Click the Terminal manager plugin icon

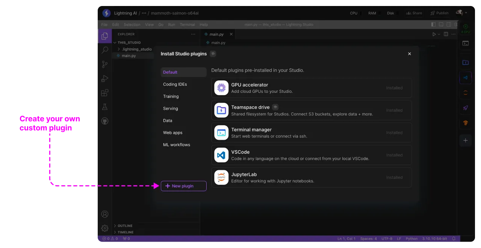(221, 133)
